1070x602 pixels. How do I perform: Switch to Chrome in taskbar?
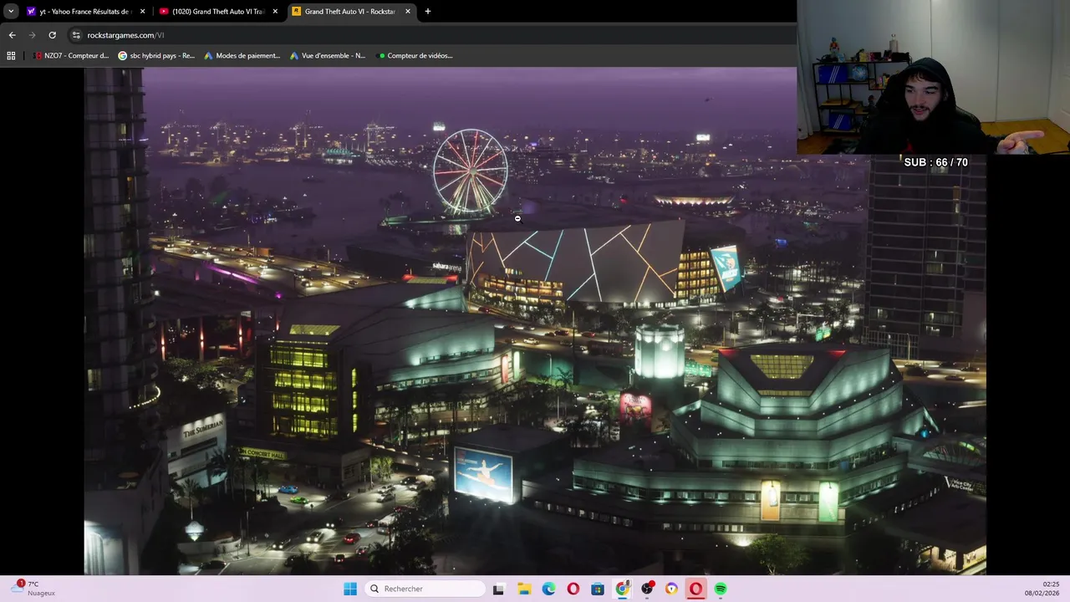pos(622,589)
